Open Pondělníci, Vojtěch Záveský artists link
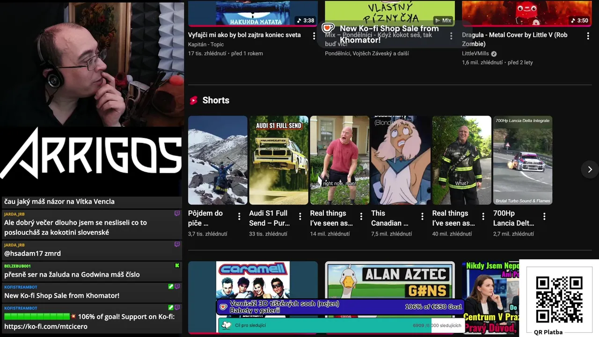This screenshot has height=337, width=599. (x=367, y=53)
